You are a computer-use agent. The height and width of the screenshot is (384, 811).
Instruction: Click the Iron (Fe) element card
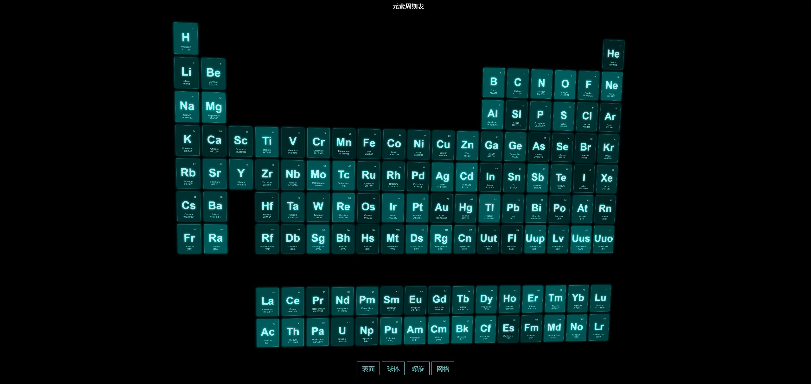tap(369, 144)
